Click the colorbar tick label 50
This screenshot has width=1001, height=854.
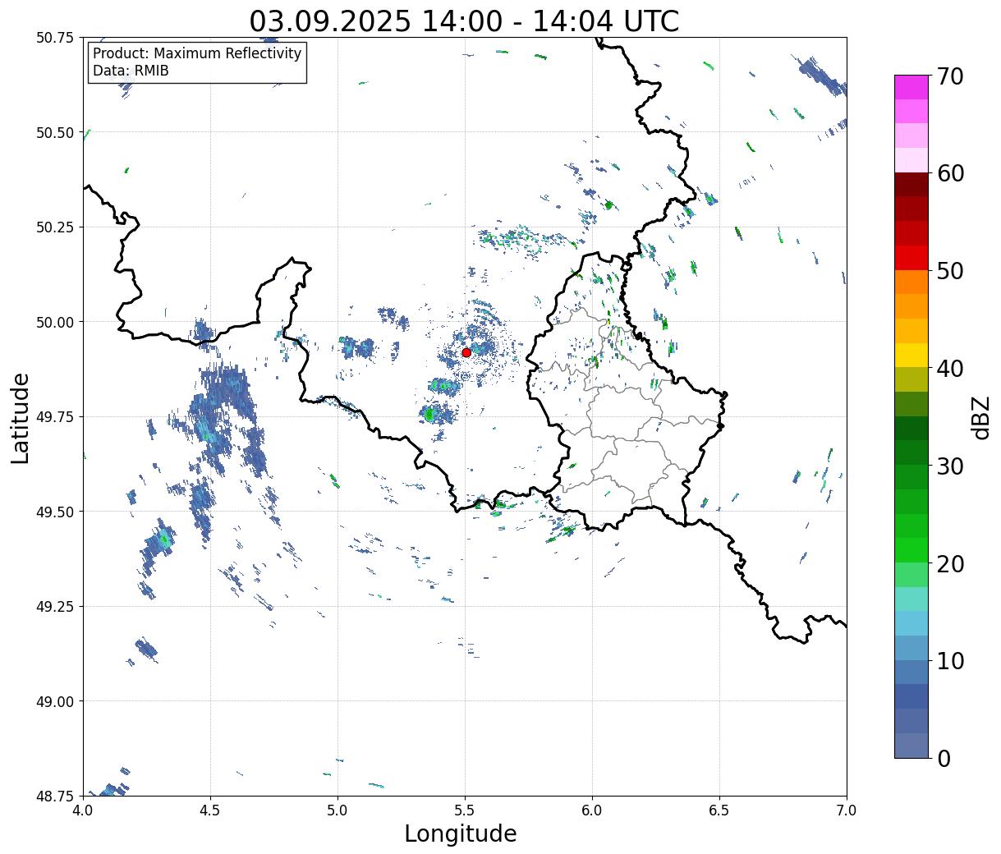[949, 271]
